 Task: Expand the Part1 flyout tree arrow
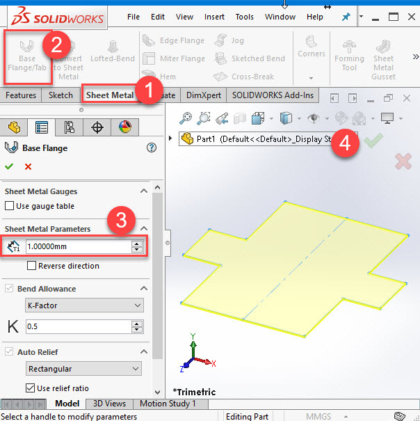[170, 138]
